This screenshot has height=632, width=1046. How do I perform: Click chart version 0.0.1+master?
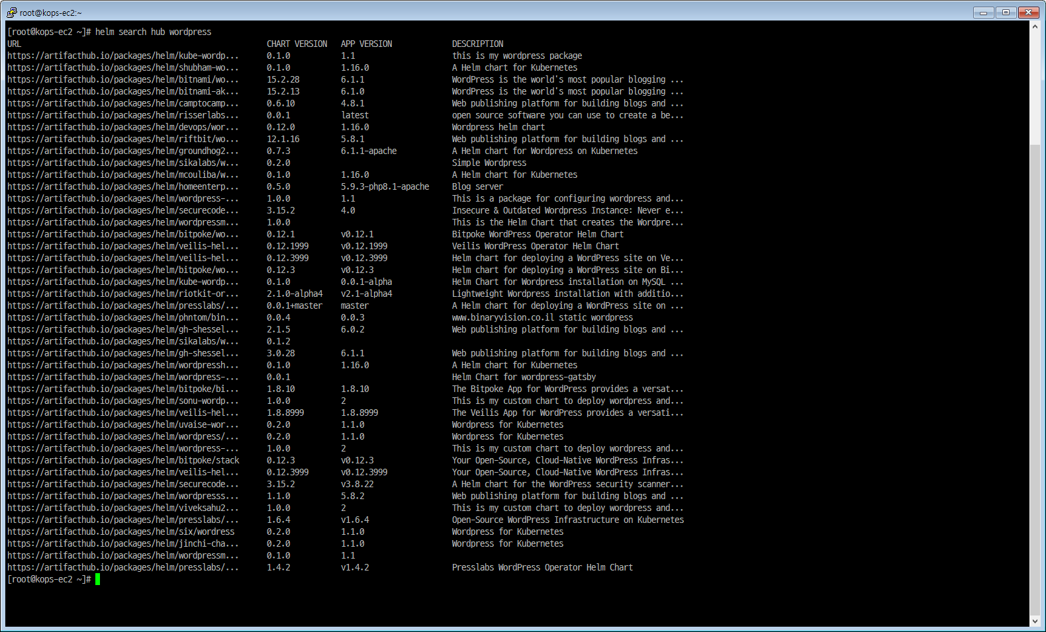pyautogui.click(x=295, y=305)
